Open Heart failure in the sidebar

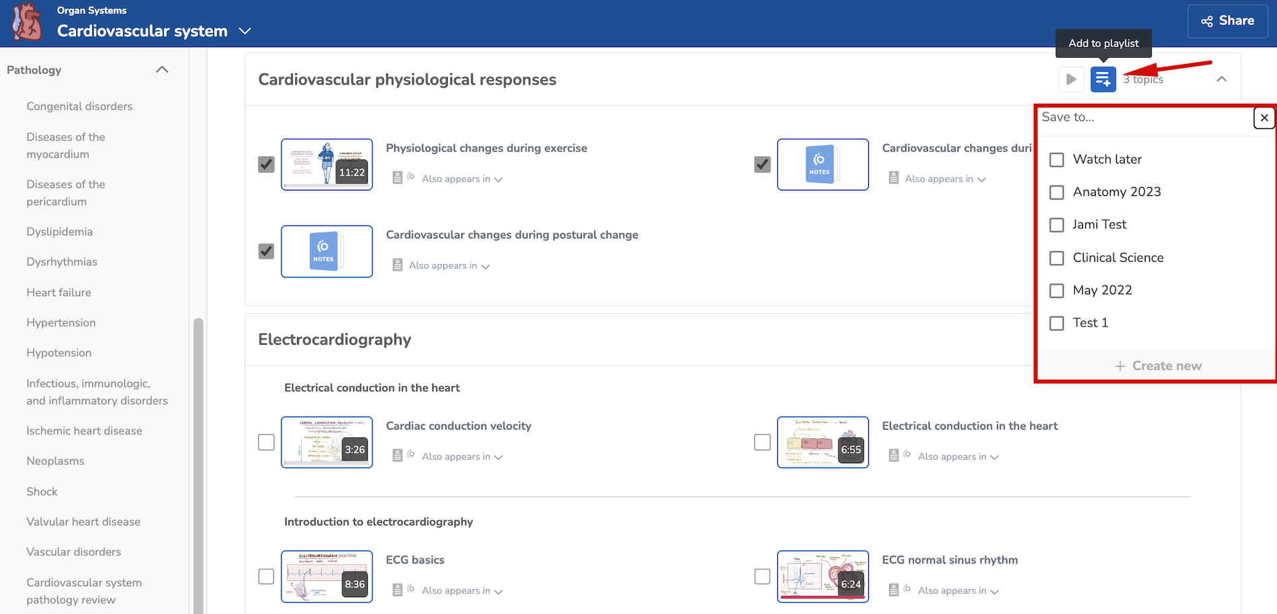(x=59, y=292)
